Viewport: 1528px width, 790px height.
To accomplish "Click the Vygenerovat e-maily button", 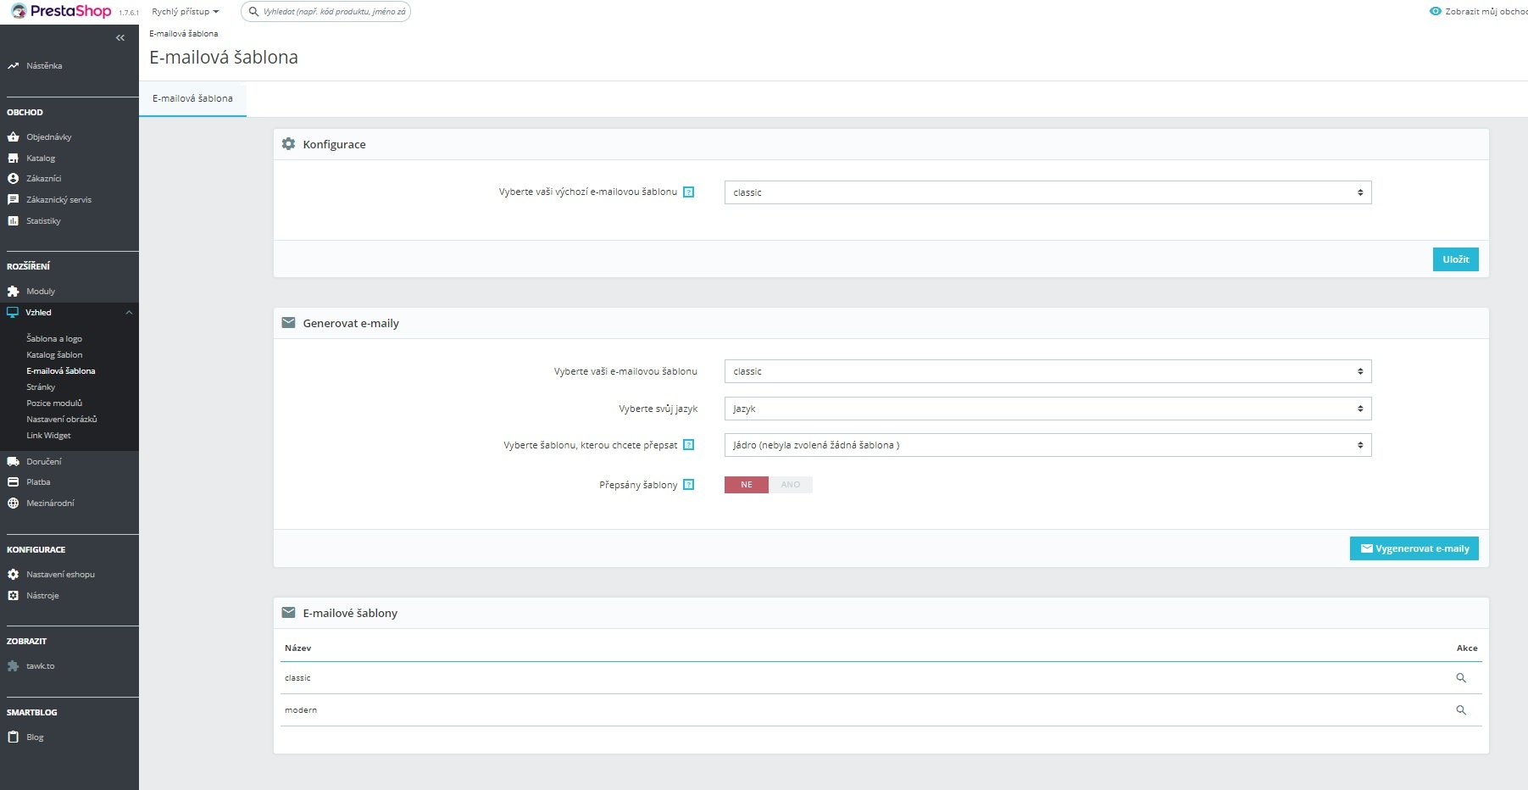I will [1414, 548].
